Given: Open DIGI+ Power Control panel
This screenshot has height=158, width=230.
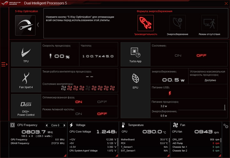Looking at the screenshot, I should click(x=26, y=106).
